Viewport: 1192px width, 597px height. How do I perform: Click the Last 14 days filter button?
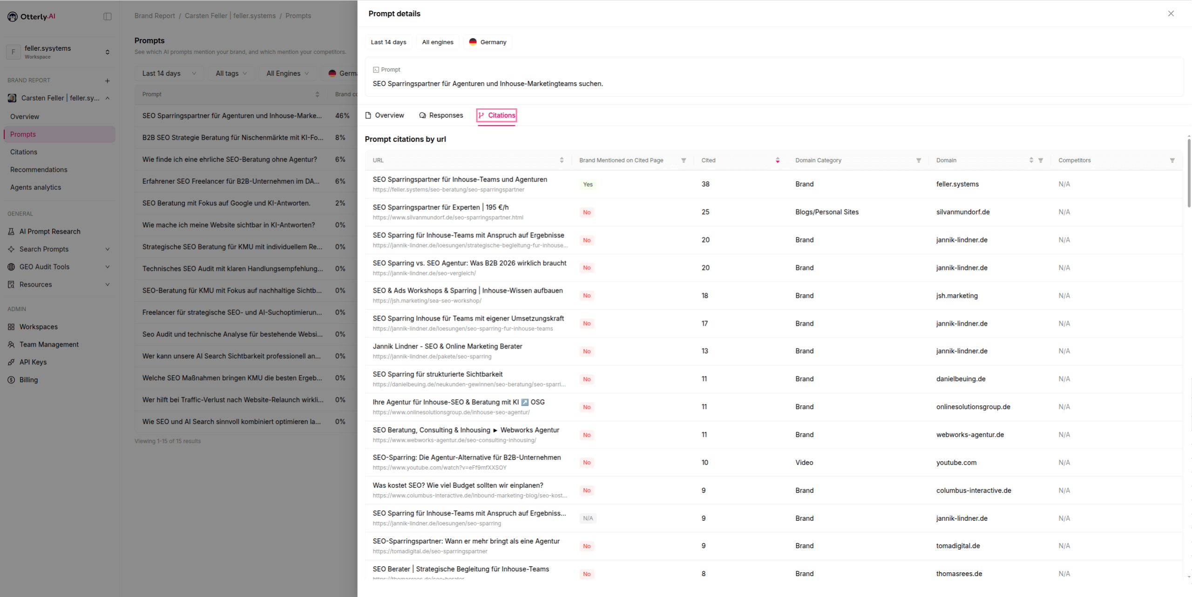(388, 42)
